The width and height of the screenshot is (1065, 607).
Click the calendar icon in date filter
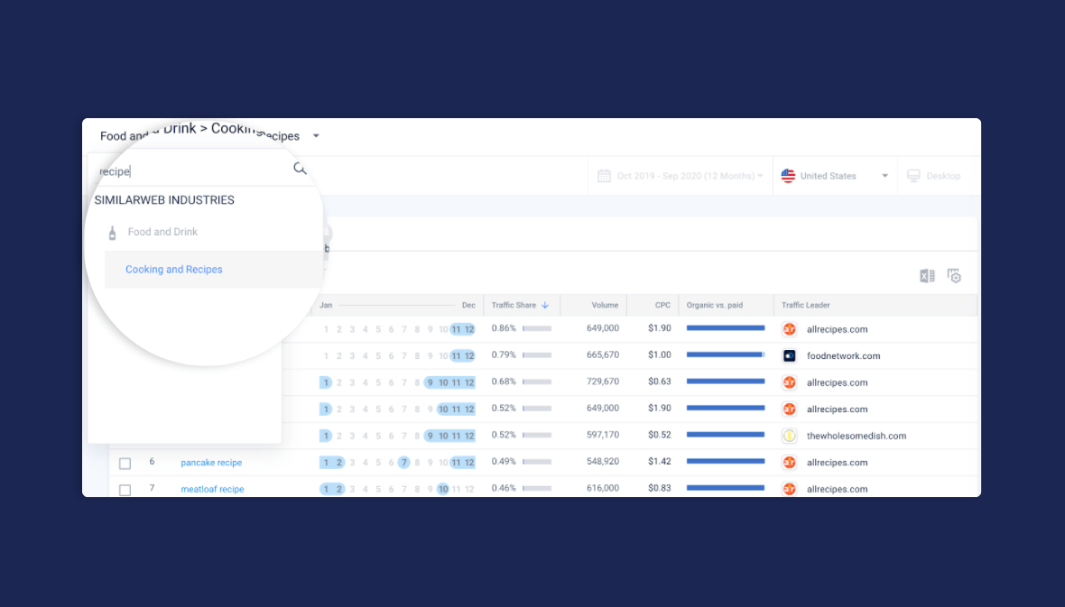pyautogui.click(x=604, y=176)
